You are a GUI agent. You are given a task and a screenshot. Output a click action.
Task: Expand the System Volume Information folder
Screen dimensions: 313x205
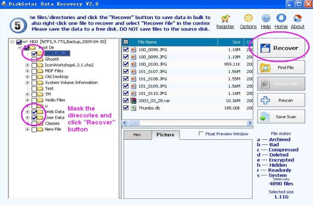28,83
